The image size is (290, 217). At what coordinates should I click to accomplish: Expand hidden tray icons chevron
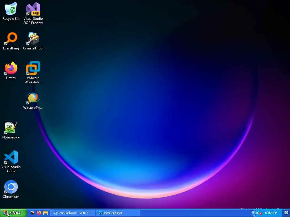(x=254, y=213)
